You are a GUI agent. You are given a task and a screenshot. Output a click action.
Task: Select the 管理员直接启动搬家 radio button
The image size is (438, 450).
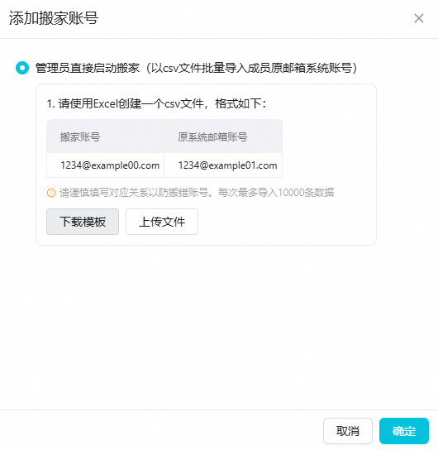click(x=22, y=68)
